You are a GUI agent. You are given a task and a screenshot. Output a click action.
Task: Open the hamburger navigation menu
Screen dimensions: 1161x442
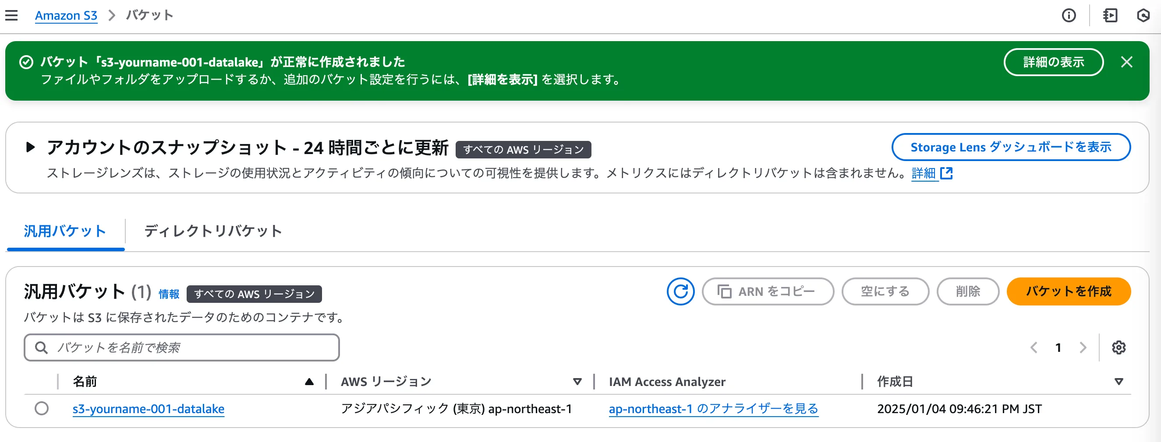click(x=11, y=15)
